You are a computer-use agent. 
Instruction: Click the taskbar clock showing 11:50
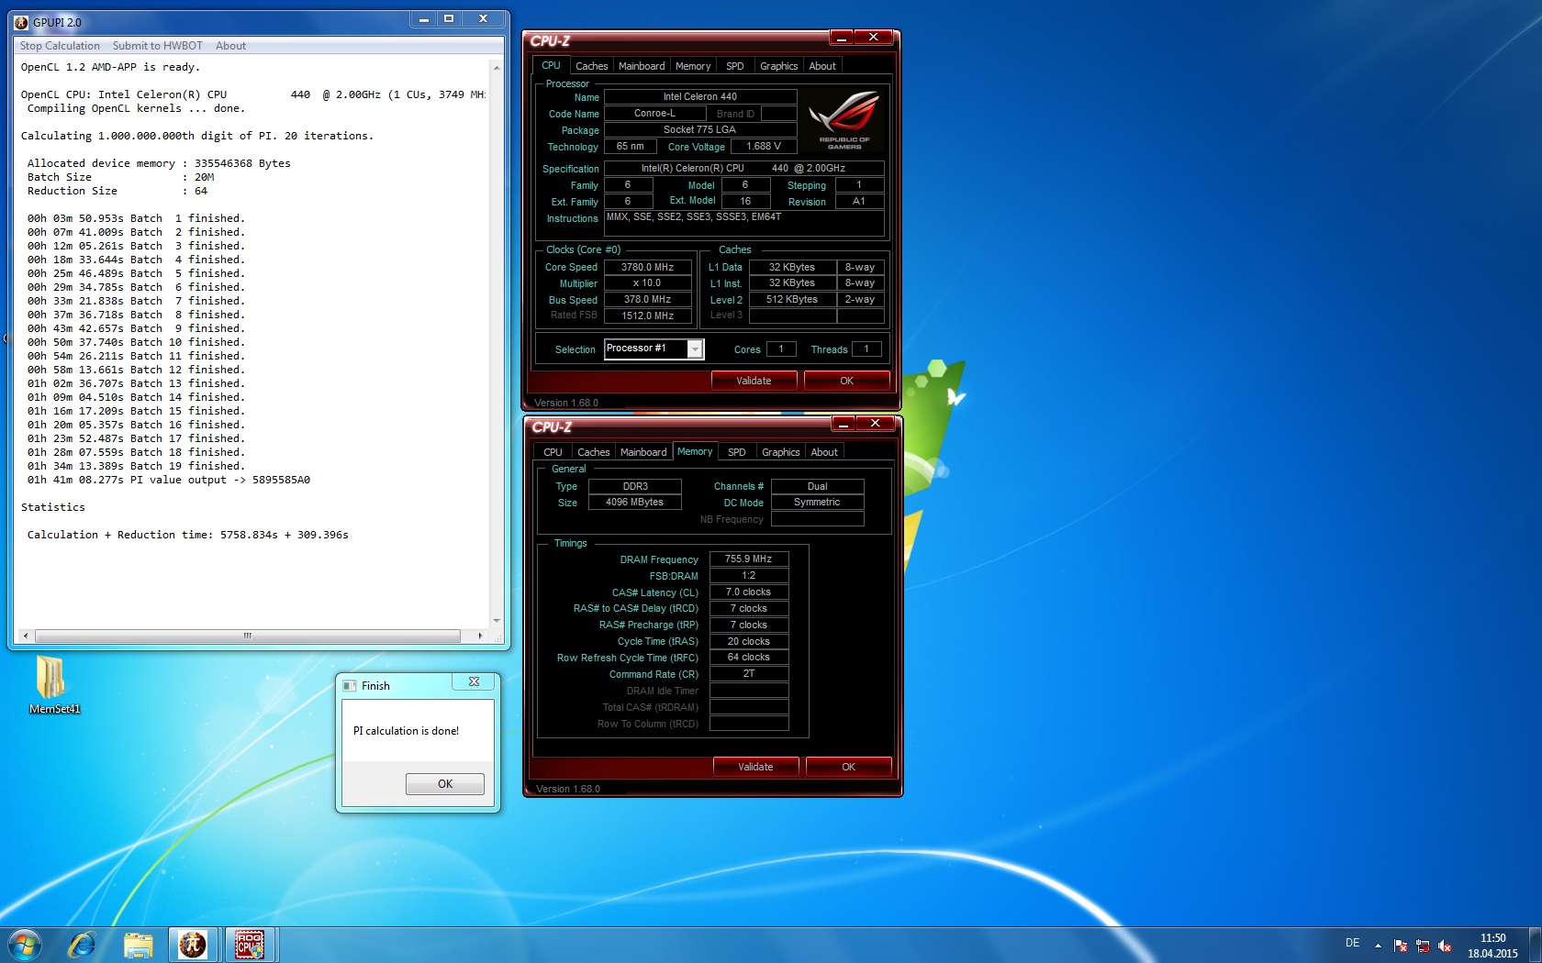pos(1492,946)
